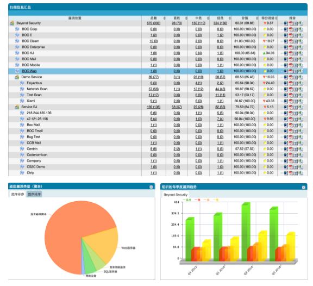This screenshot has height=286, width=313.
Task: Select the Xiami row name
Action: coord(31,101)
